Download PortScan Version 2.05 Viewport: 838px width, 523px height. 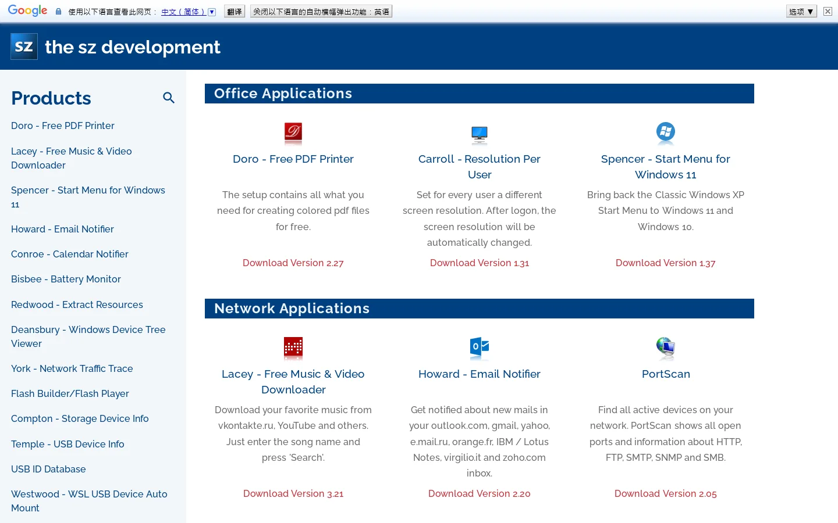click(x=666, y=493)
